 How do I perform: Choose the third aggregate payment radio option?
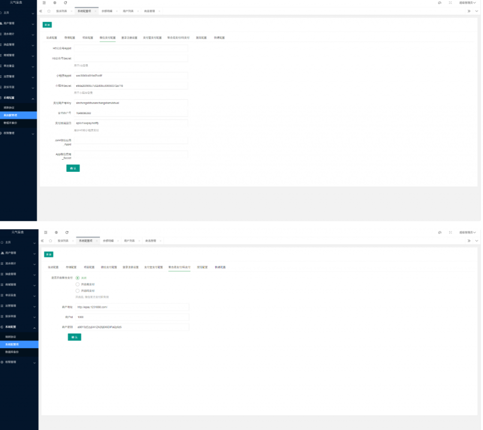point(77,291)
